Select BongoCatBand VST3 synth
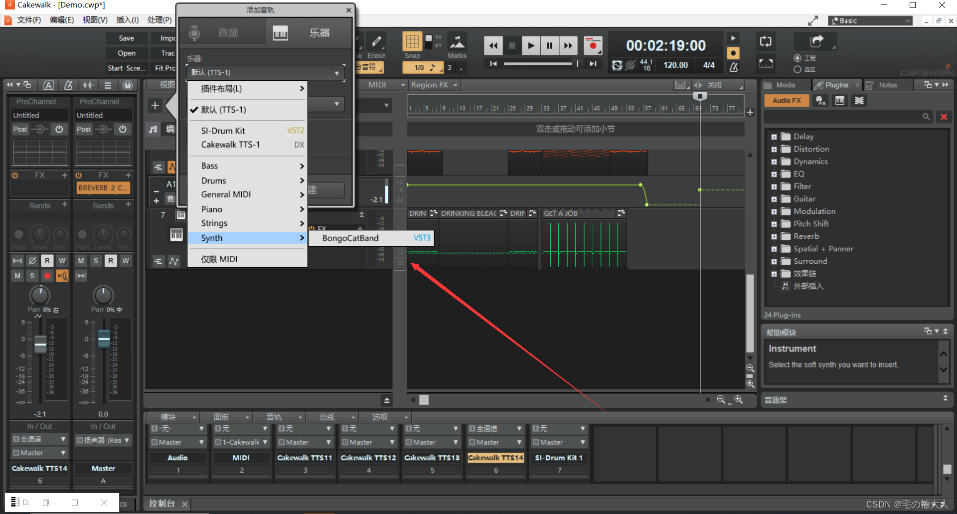This screenshot has width=957, height=514. pos(371,238)
